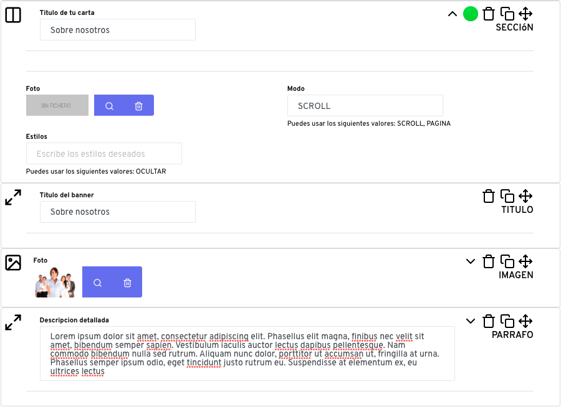Click the move handle of the TITULO block
This screenshot has height=407, width=561.
tap(525, 196)
